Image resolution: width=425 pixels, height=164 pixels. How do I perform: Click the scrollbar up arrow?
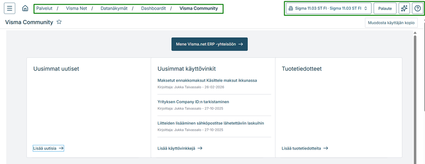[x=415, y=33]
